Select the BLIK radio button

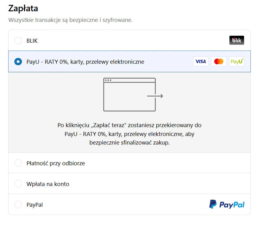point(18,41)
